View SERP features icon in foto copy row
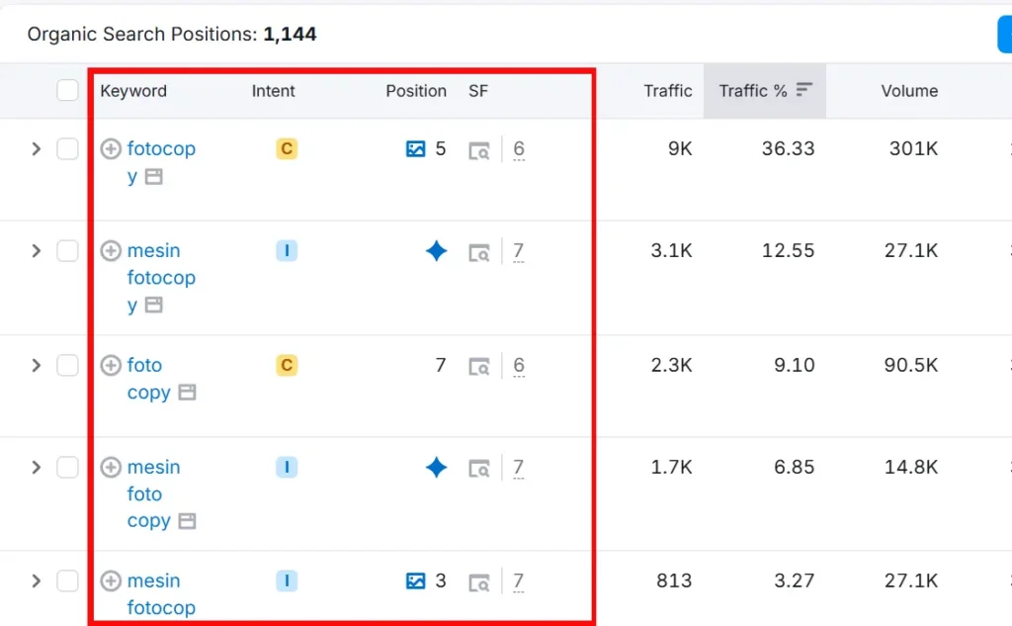 pos(479,367)
